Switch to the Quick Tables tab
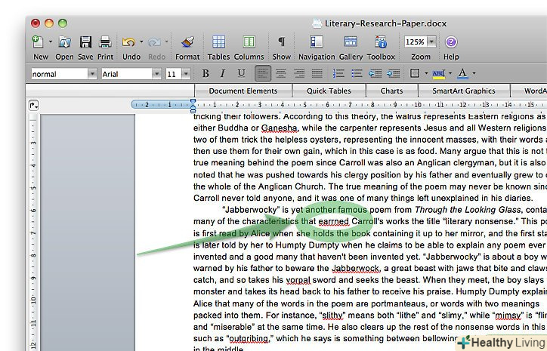The width and height of the screenshot is (547, 351). [328, 91]
